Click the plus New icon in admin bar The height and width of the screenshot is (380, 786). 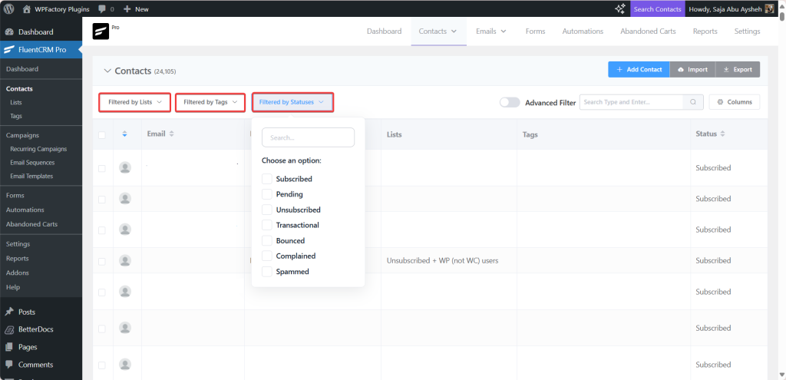[127, 9]
